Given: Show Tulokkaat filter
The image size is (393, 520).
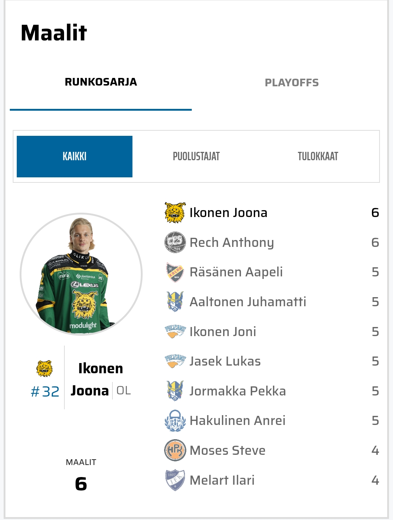Looking at the screenshot, I should tap(318, 157).
